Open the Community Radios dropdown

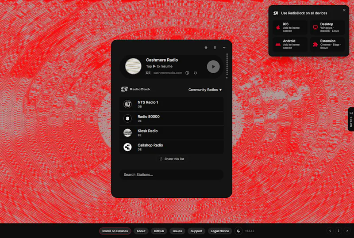click(x=205, y=90)
